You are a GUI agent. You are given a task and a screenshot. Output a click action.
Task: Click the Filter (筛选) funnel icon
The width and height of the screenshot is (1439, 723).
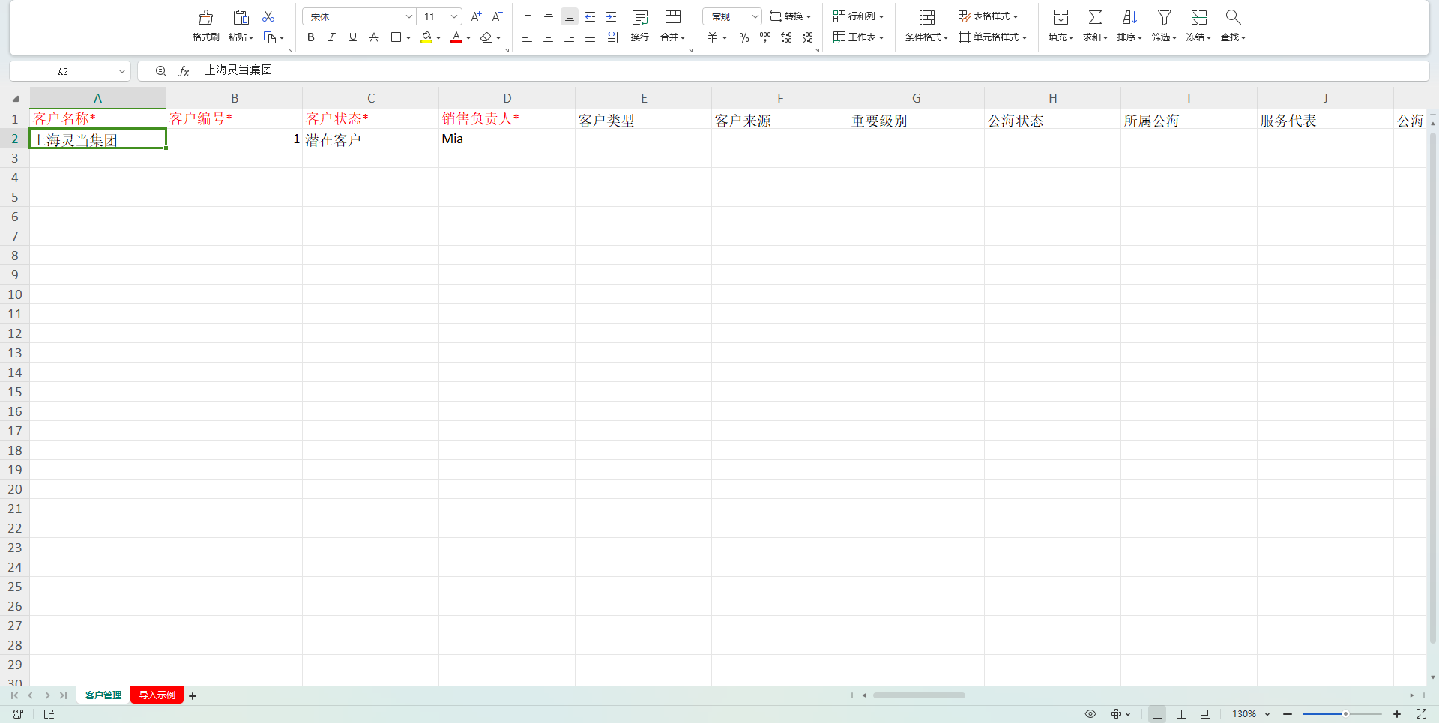pyautogui.click(x=1164, y=18)
